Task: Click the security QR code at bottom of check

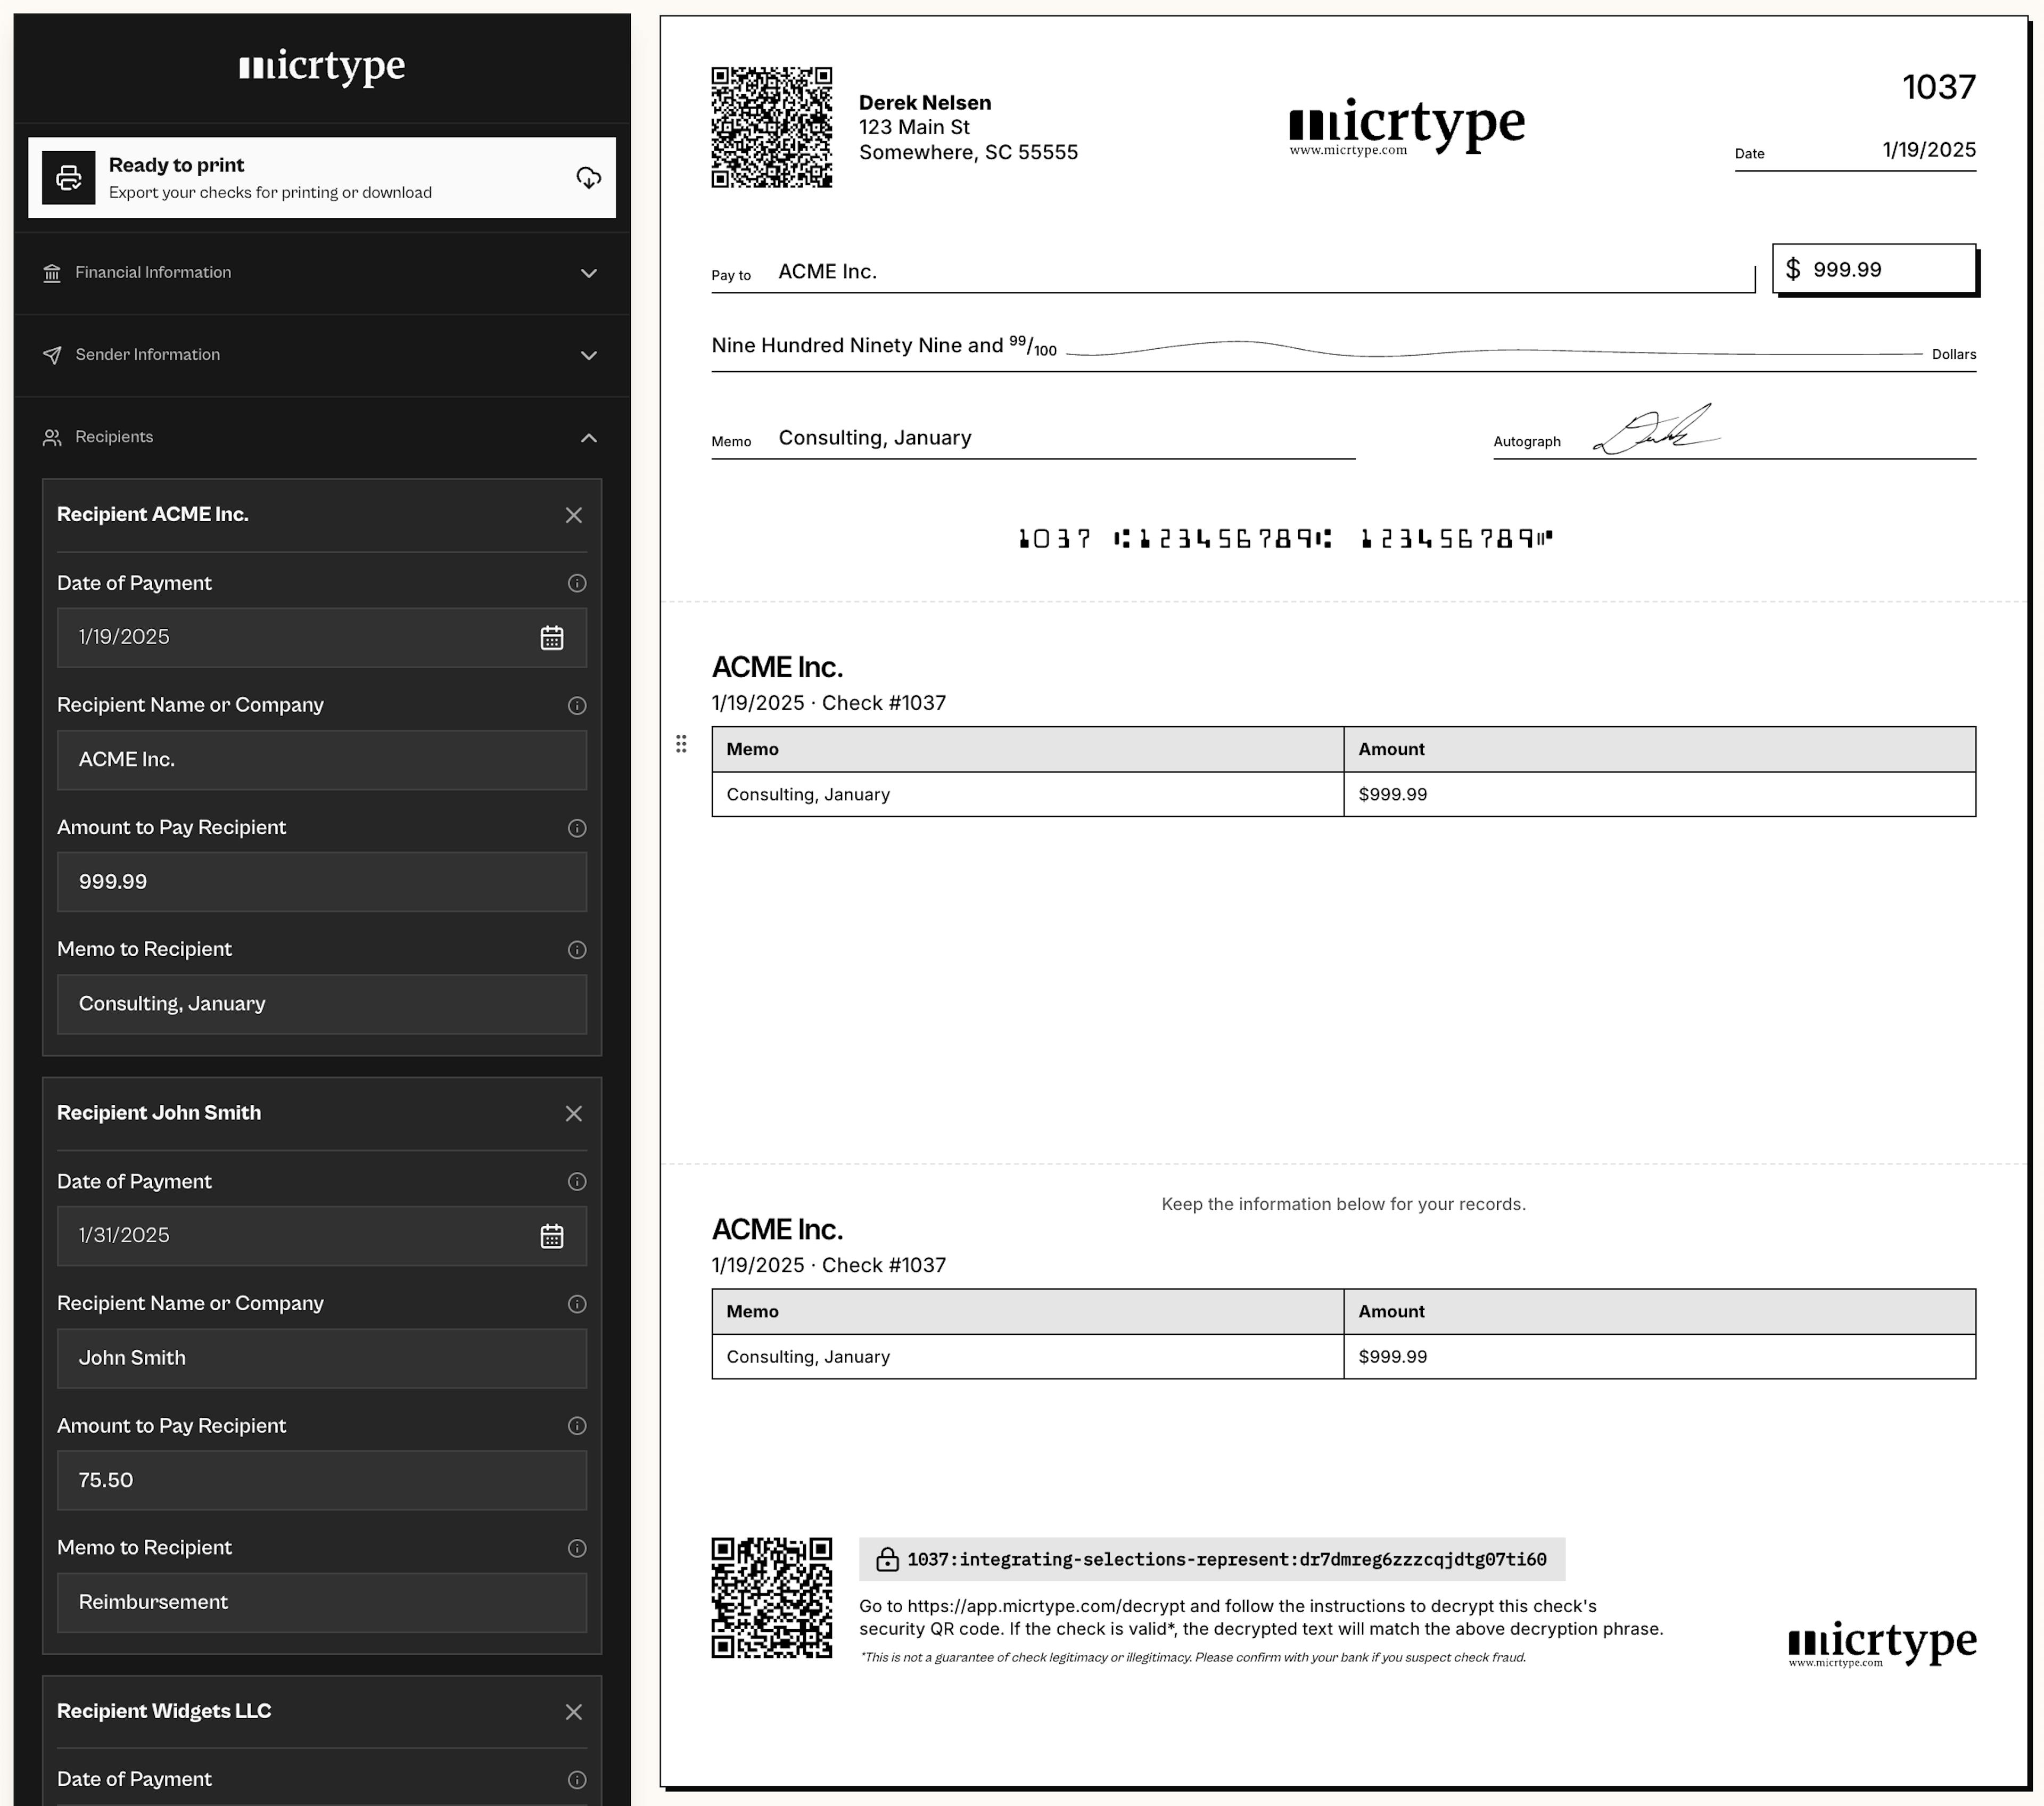Action: pos(772,1597)
